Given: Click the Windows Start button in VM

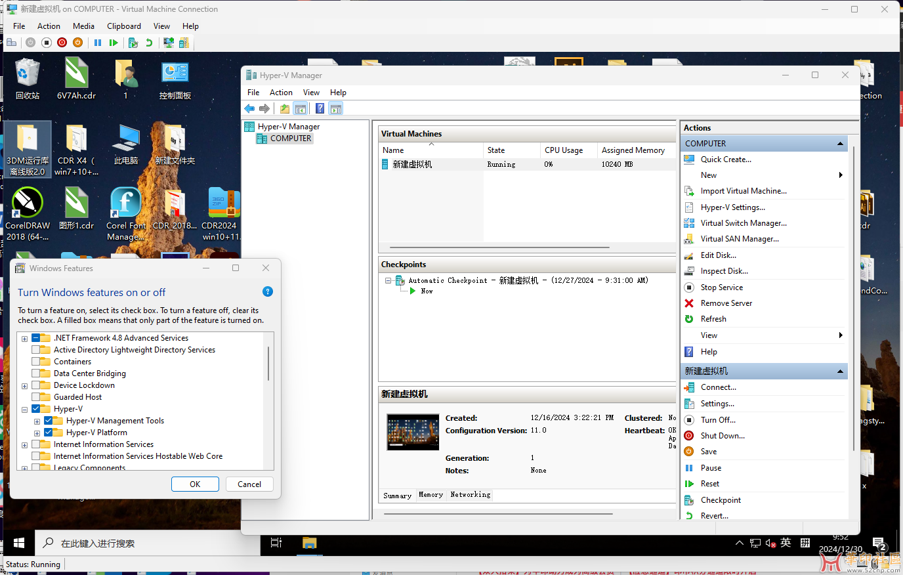Looking at the screenshot, I should (19, 543).
